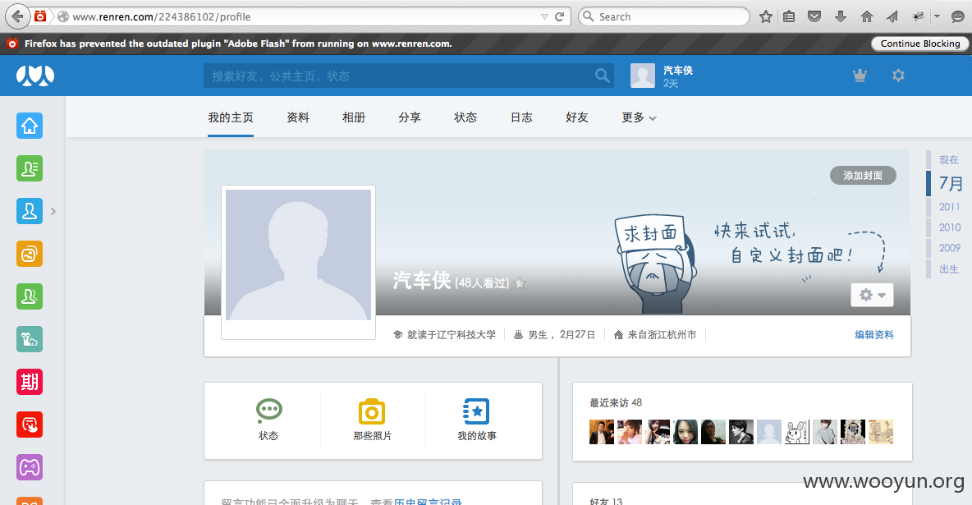The image size is (972, 505).
Task: Reload the page with refresh icon
Action: point(560,16)
